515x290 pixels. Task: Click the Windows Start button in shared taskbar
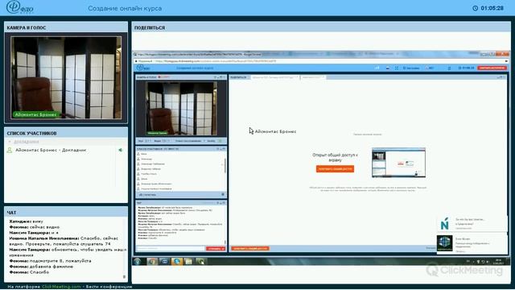138,261
